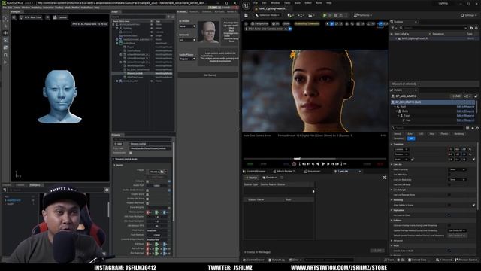Select the Streaming LiveLink row in Stage tree
Viewport: 481px width, 271px height.
point(142,74)
